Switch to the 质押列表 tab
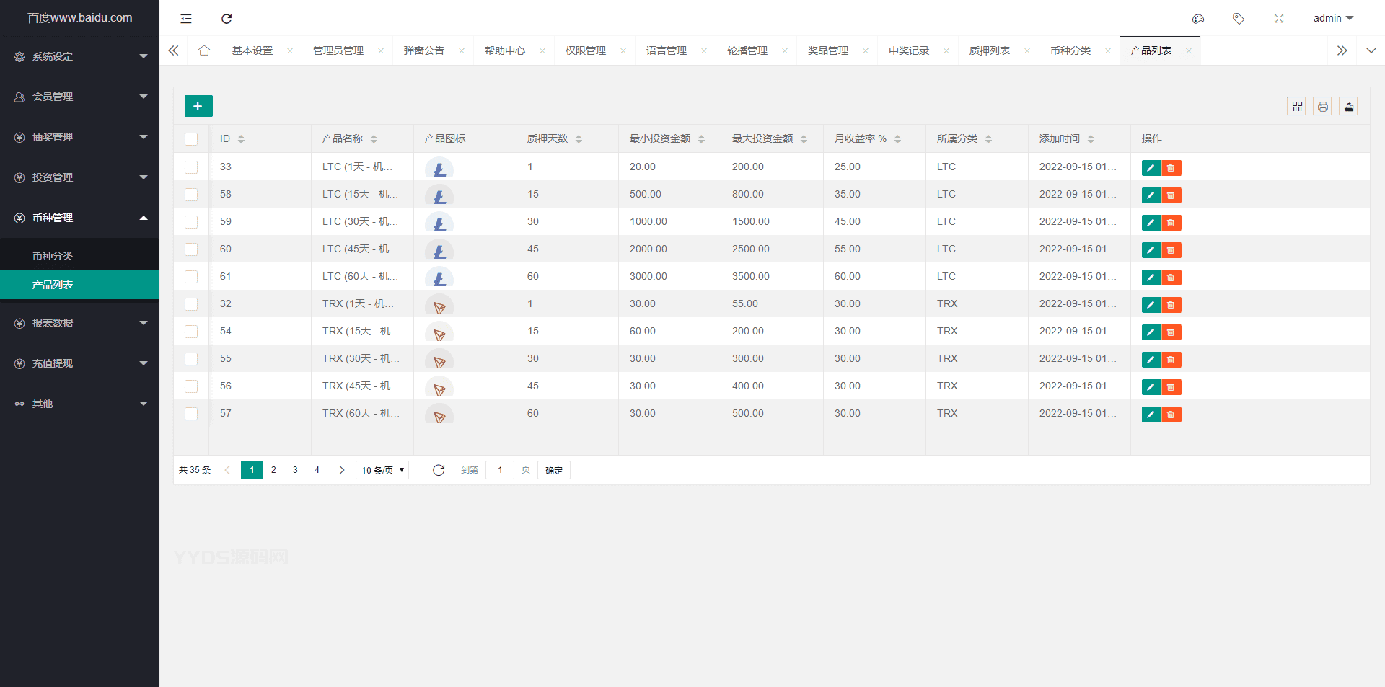This screenshot has height=687, width=1385. 990,50
